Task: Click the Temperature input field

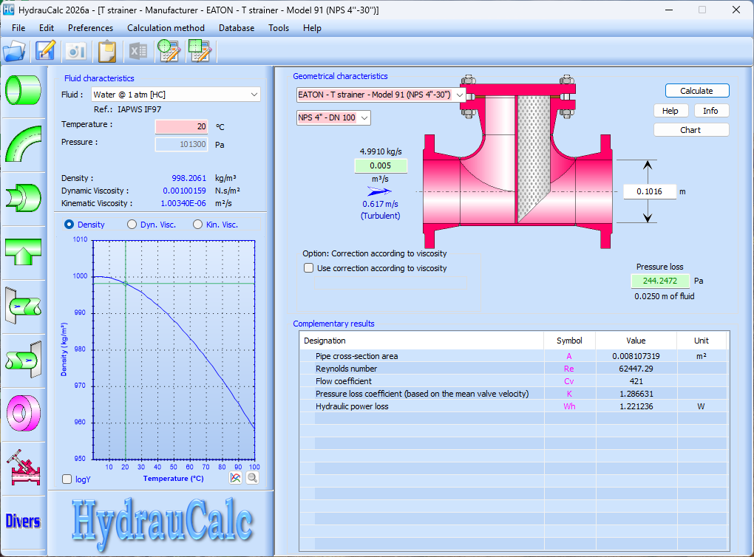Action: click(x=181, y=126)
